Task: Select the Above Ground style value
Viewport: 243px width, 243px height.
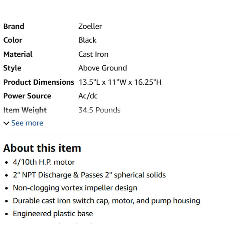Action: tap(102, 68)
